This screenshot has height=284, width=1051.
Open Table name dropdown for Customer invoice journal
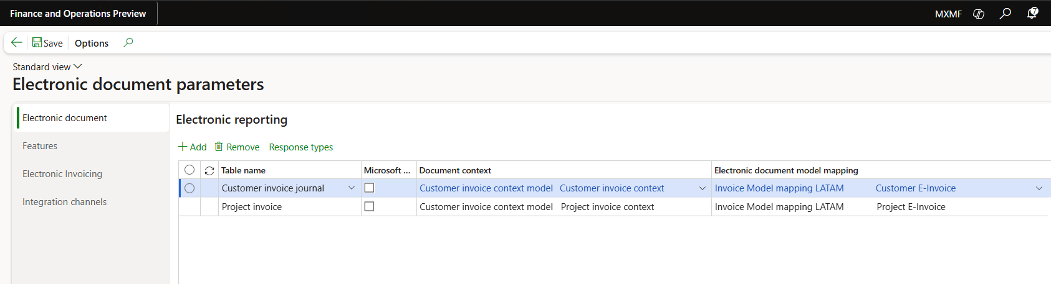click(x=352, y=188)
